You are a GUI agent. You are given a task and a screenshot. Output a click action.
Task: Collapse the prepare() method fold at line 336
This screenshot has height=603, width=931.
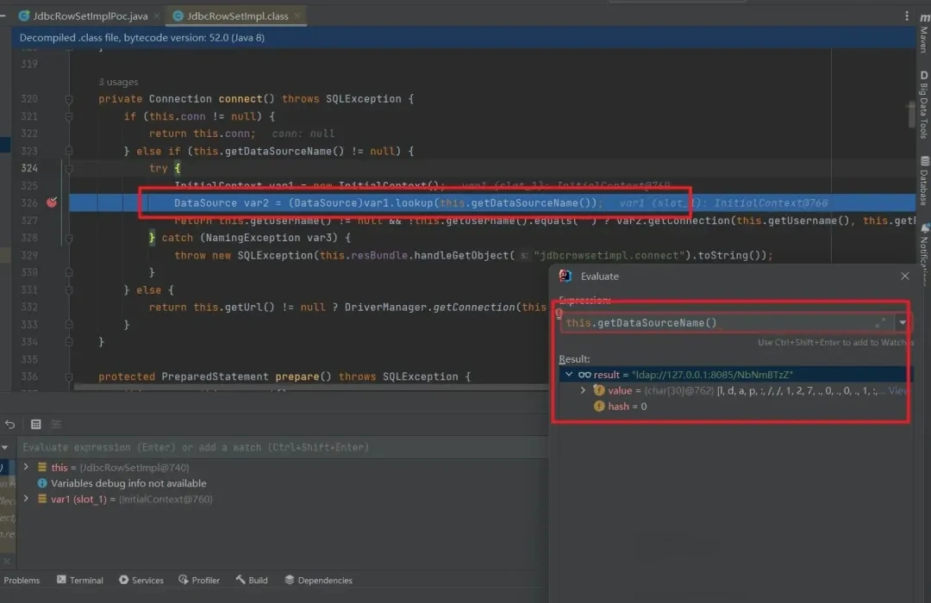tap(69, 376)
